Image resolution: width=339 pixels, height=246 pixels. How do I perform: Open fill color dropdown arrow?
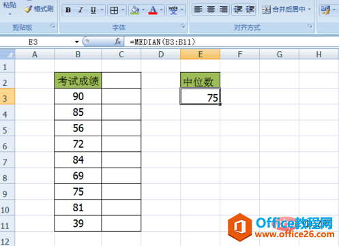143,10
